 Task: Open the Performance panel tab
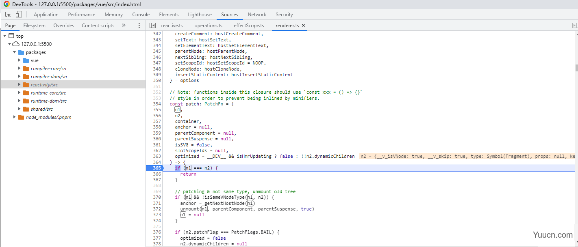[81, 14]
